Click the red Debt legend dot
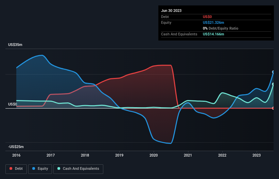 pyautogui.click(x=11, y=168)
